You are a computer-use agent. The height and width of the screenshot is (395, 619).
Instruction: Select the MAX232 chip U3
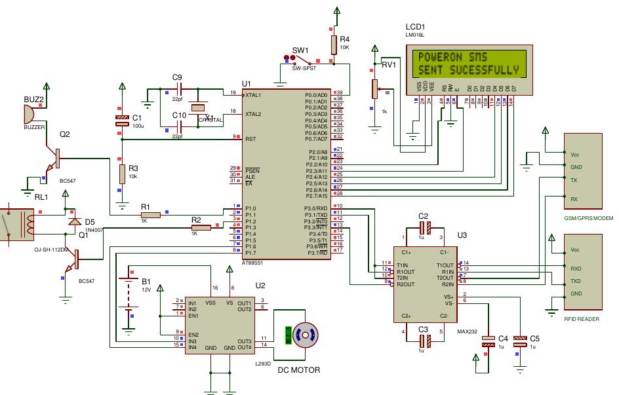425,284
